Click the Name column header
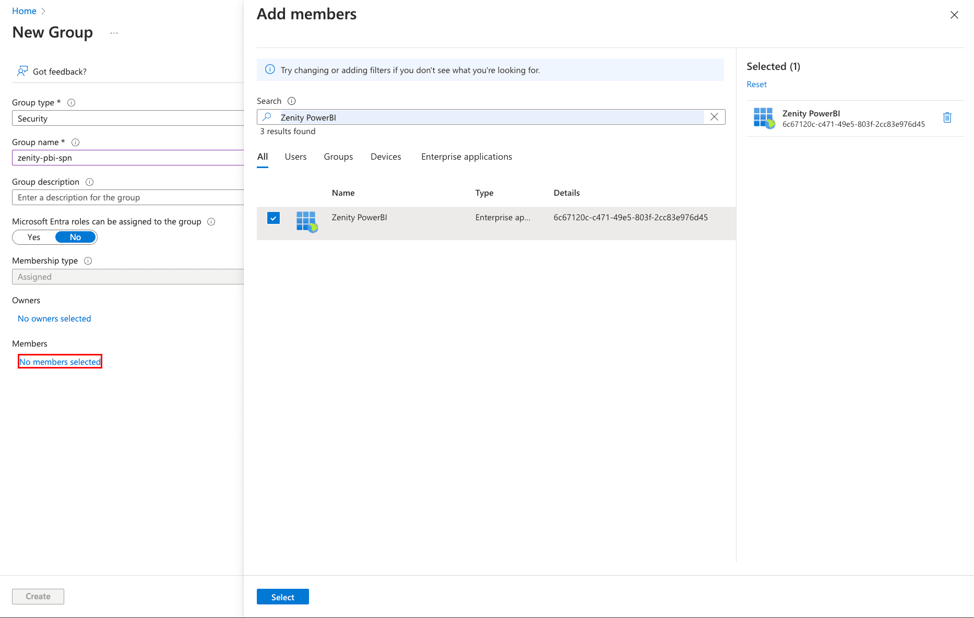The height and width of the screenshot is (618, 974). [343, 193]
